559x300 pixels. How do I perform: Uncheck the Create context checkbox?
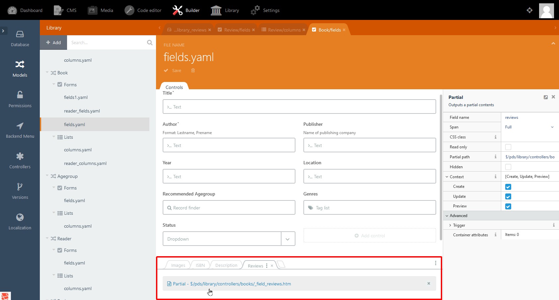pos(508,187)
